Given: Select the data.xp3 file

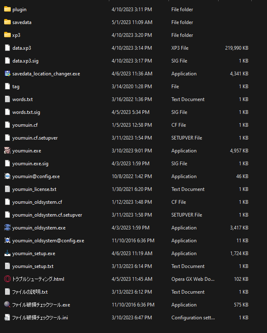Looking at the screenshot, I should [x=22, y=48].
